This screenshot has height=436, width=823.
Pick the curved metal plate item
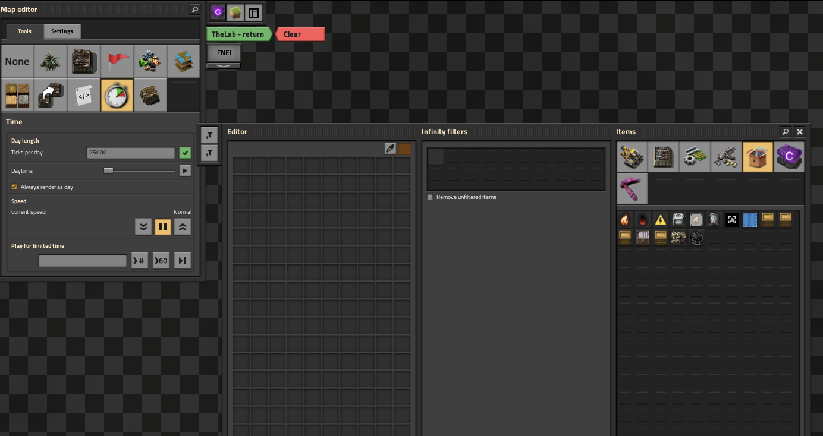click(714, 219)
